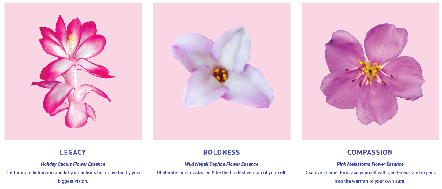Select the Pink Melastoma Flower Essence subtitle
442x189 pixels.
[x=370, y=164]
